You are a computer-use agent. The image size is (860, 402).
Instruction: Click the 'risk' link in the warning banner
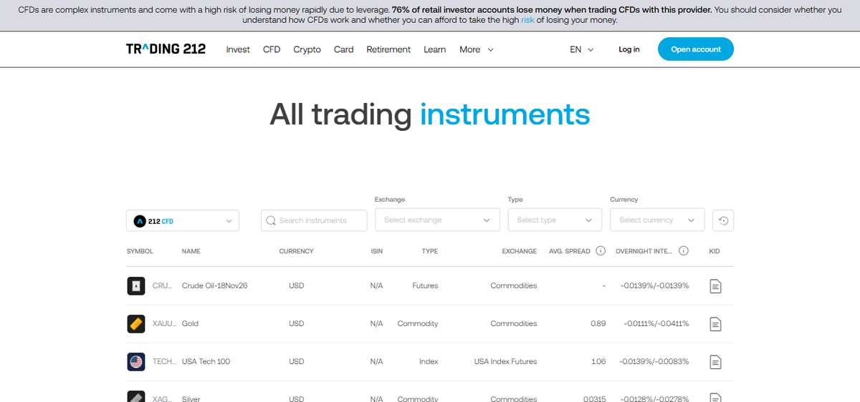tap(527, 20)
